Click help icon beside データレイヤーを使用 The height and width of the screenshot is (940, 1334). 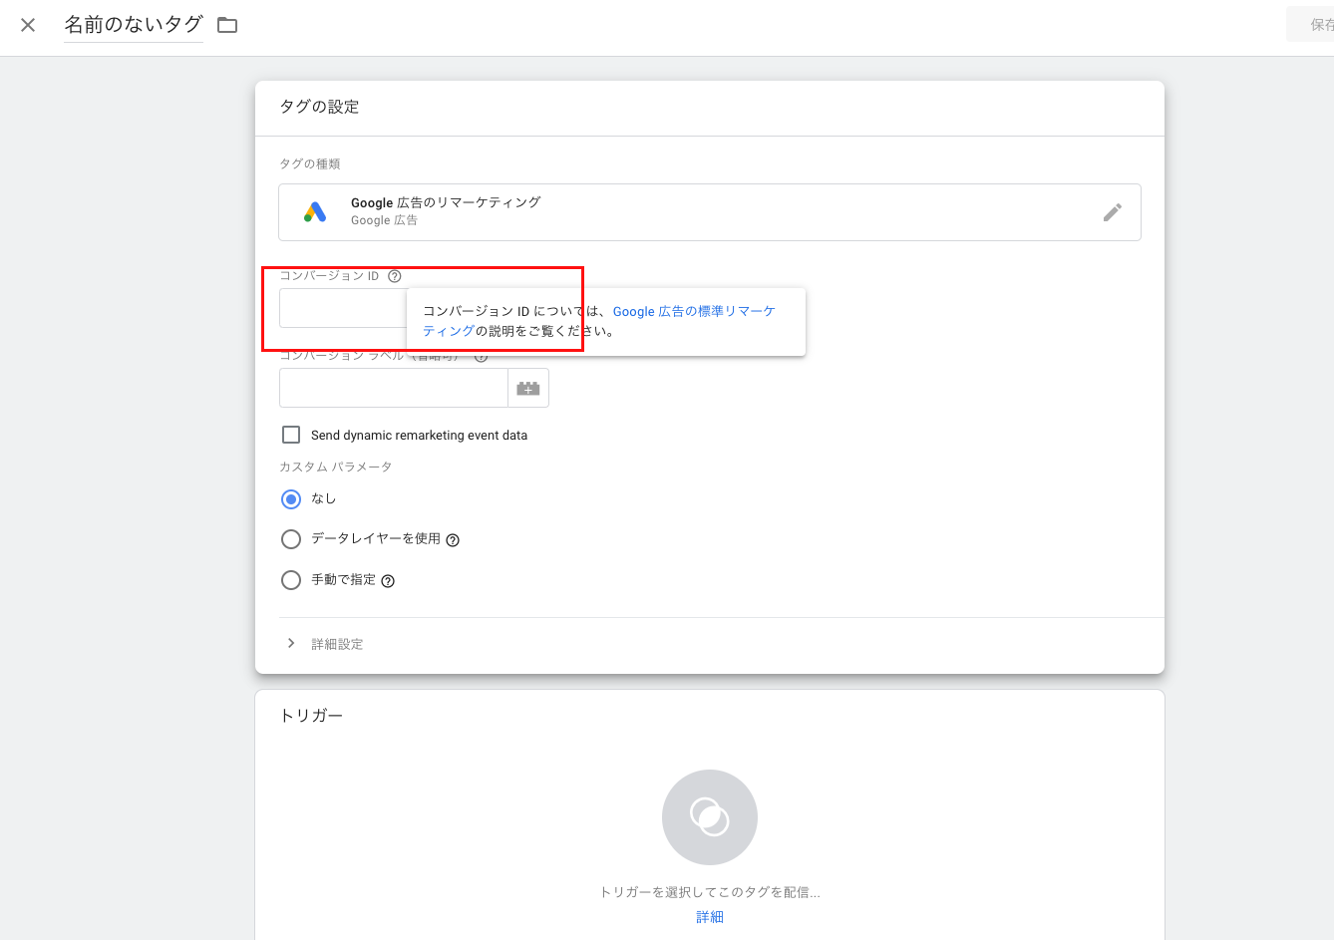click(x=453, y=540)
